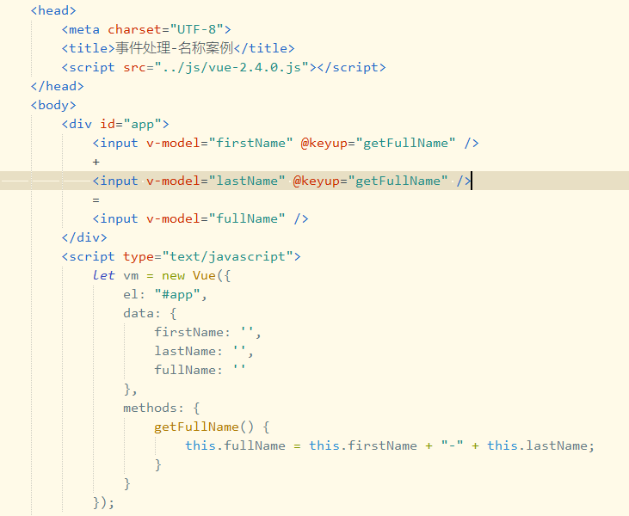Click the data: { line

150,313
